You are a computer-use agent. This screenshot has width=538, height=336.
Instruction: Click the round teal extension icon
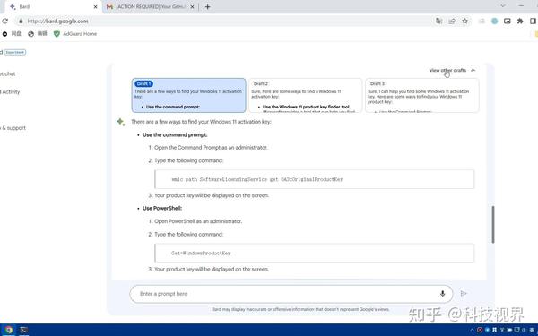[x=494, y=21]
